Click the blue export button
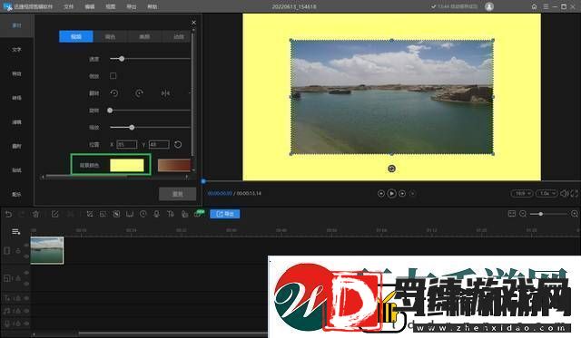581x338 pixels. tap(225, 214)
